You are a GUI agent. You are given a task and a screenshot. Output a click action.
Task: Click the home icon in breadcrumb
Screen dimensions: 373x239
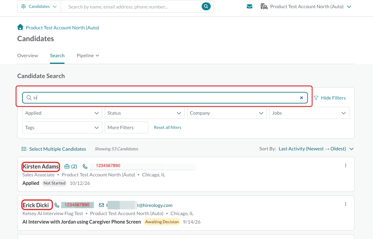tap(20, 27)
